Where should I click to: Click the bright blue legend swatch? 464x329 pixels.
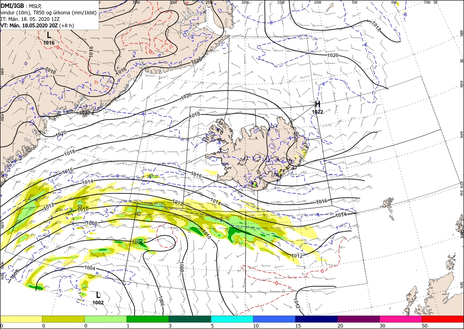(274, 319)
